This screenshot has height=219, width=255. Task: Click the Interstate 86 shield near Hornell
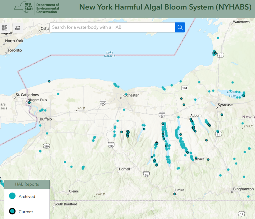pos(146,174)
